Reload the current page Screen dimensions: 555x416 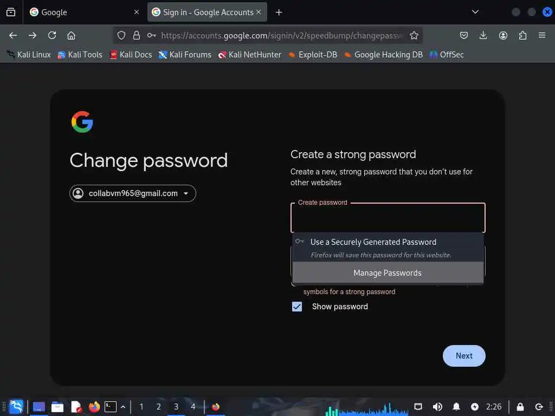pyautogui.click(x=52, y=35)
